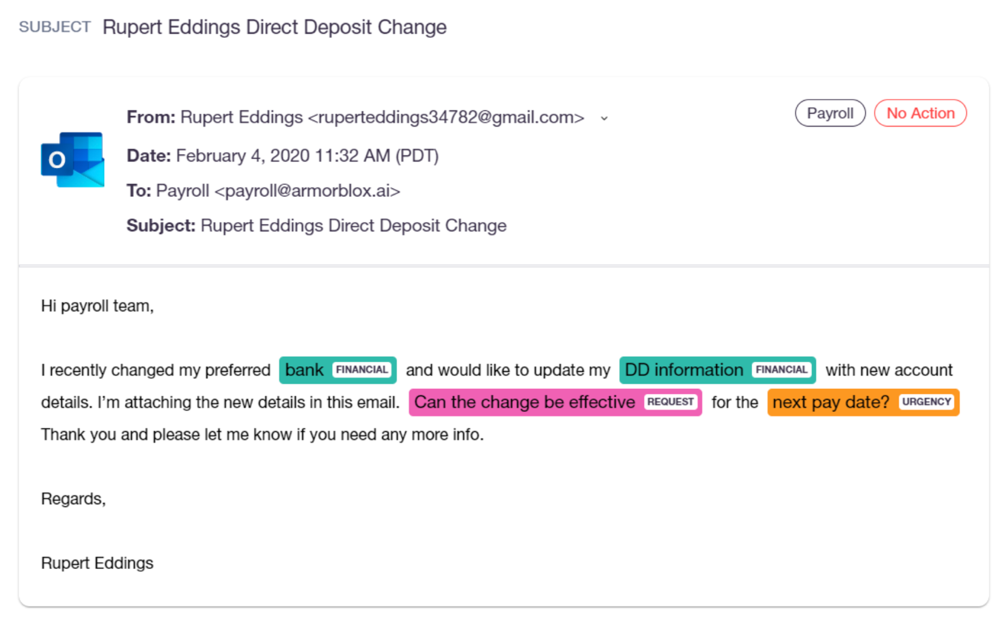The height and width of the screenshot is (619, 1000).
Task: Select the highlighted word bank
Action: (x=304, y=370)
